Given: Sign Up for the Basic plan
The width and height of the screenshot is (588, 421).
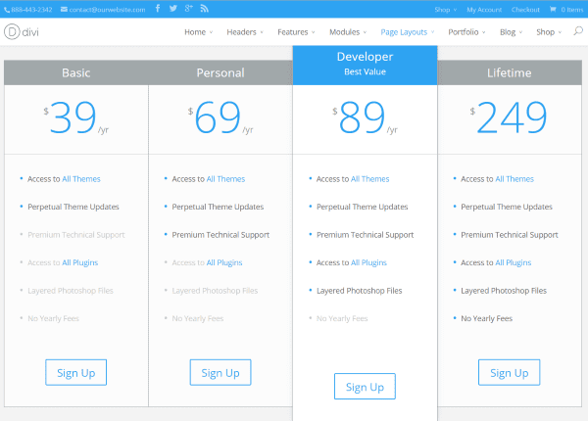Looking at the screenshot, I should pyautogui.click(x=76, y=373).
